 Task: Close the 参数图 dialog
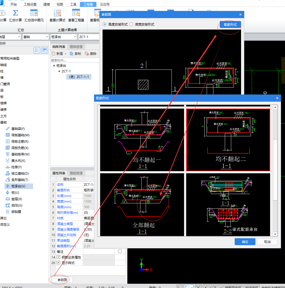coord(241,15)
